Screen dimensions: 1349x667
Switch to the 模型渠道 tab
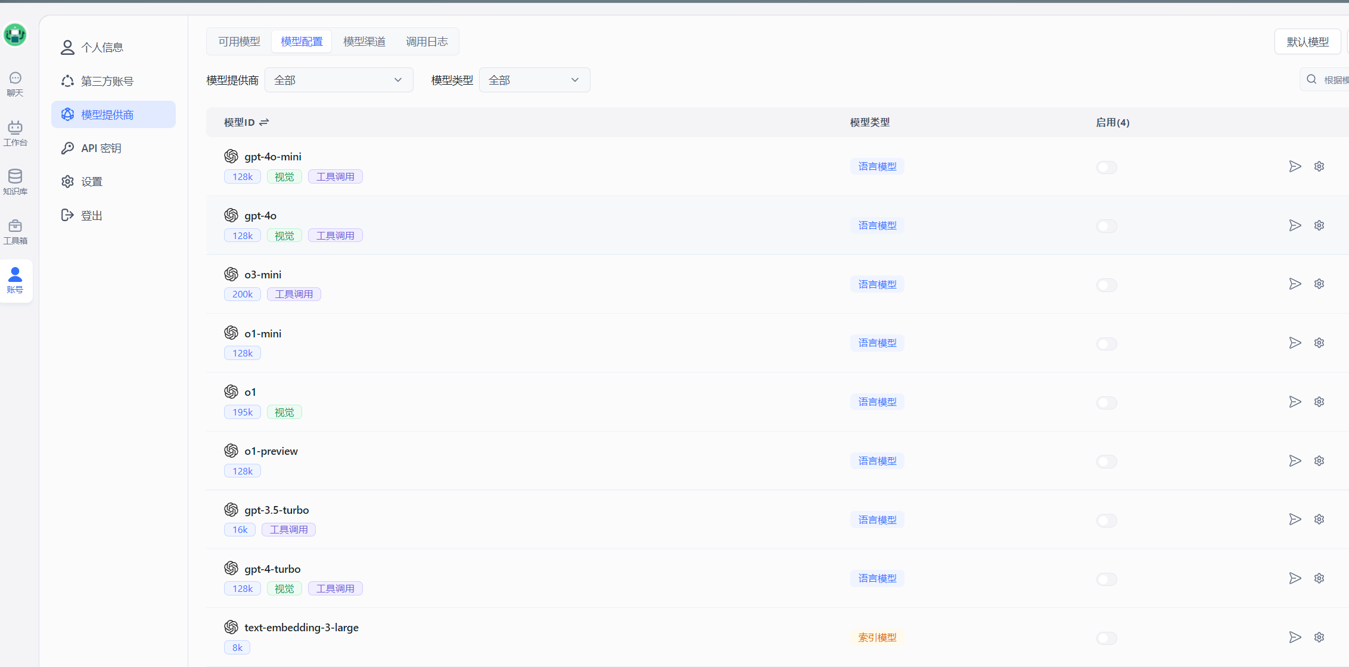[x=364, y=41]
